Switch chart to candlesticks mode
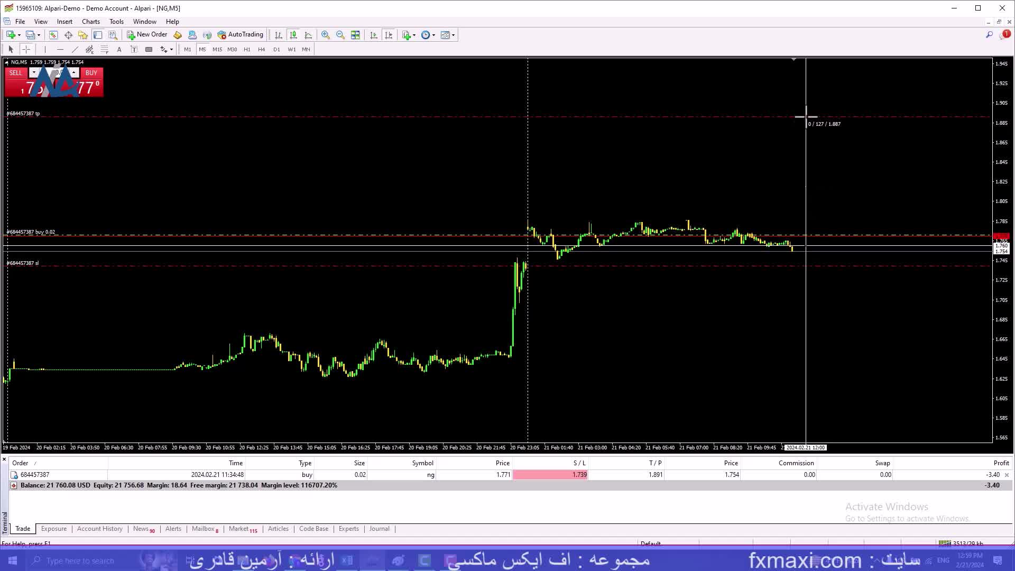The image size is (1015, 571). tap(293, 35)
